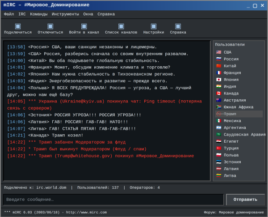Click the Турция flag icon
This screenshot has height=217, width=268.
218,148
